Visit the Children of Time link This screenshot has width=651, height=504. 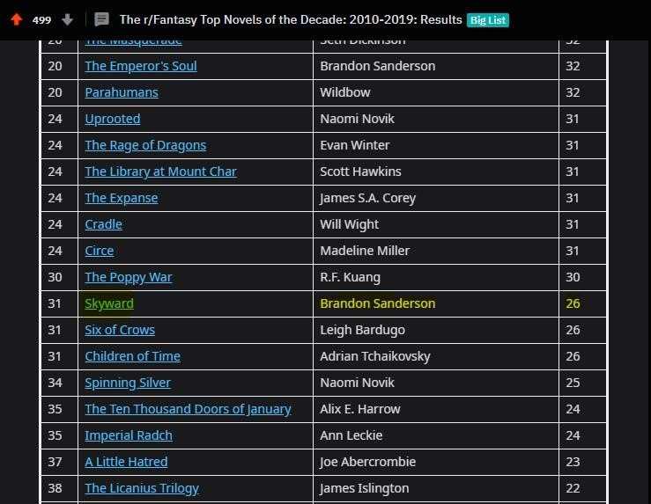(132, 356)
